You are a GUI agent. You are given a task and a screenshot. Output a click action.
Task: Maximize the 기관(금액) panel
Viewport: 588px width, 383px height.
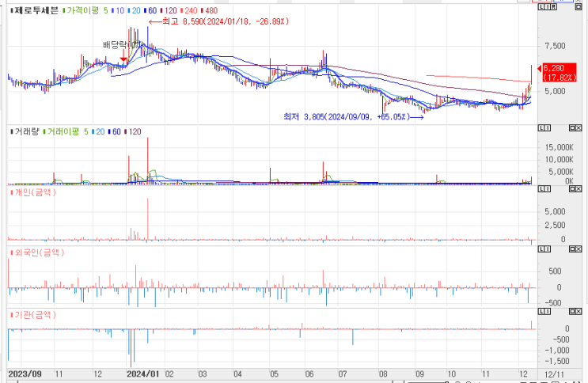tap(572, 311)
